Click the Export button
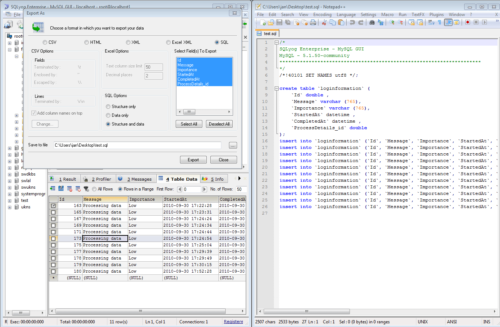 click(x=193, y=160)
